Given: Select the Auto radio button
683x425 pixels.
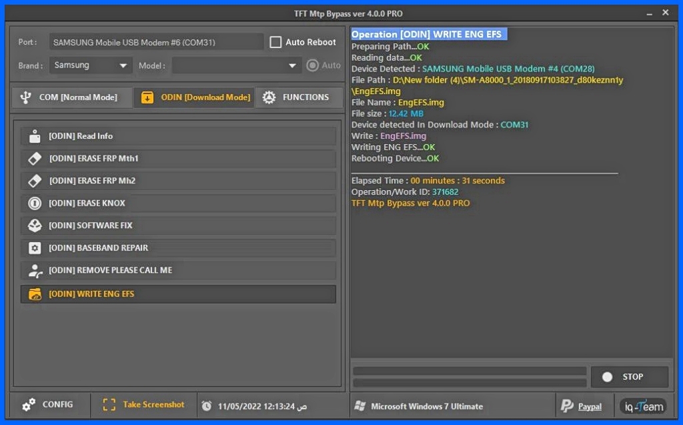Looking at the screenshot, I should [312, 65].
